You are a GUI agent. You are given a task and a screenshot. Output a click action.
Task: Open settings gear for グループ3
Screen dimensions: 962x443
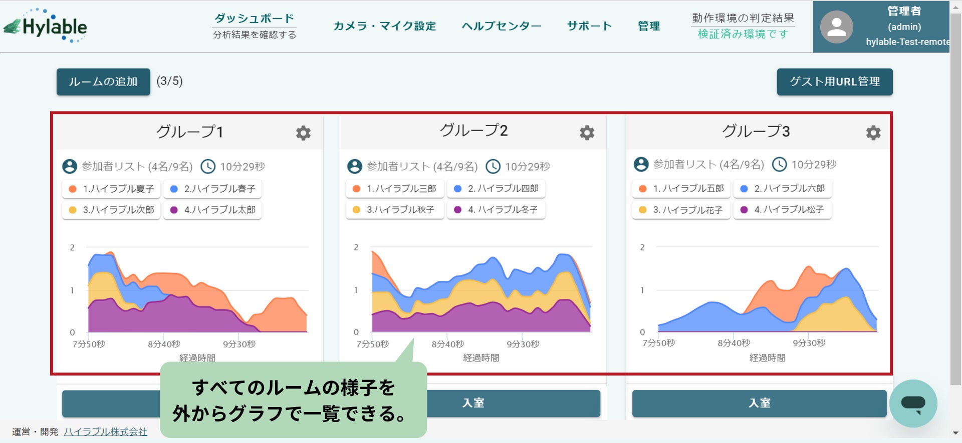click(x=873, y=132)
